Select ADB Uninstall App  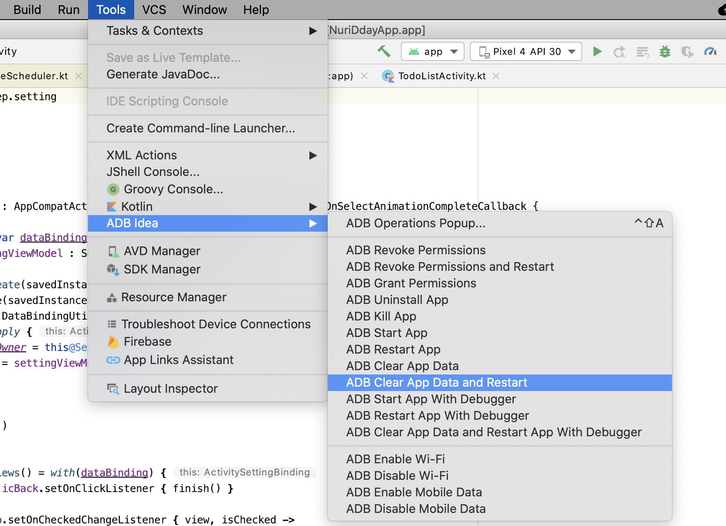500,300
